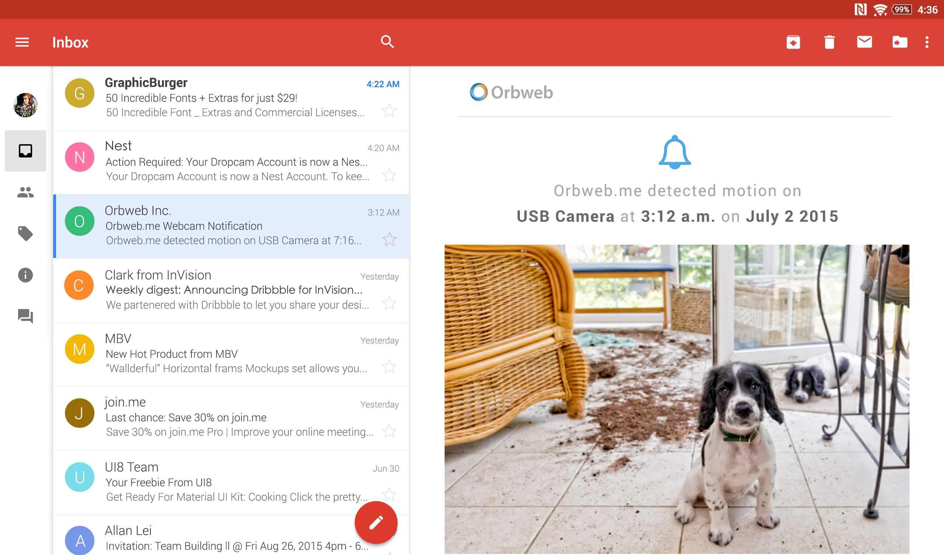Select the Nest sender avatar N
This screenshot has width=944, height=555.
(x=79, y=157)
